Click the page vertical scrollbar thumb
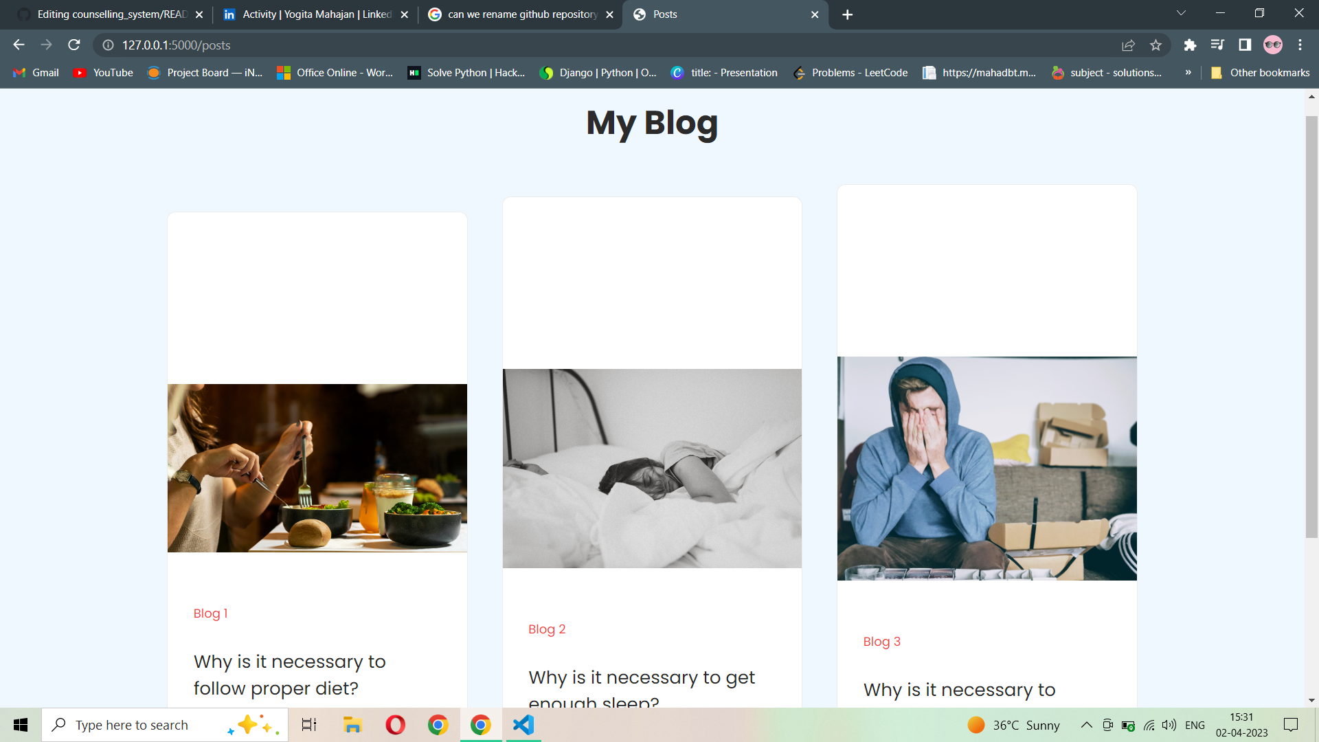The image size is (1319, 742). [1311, 326]
